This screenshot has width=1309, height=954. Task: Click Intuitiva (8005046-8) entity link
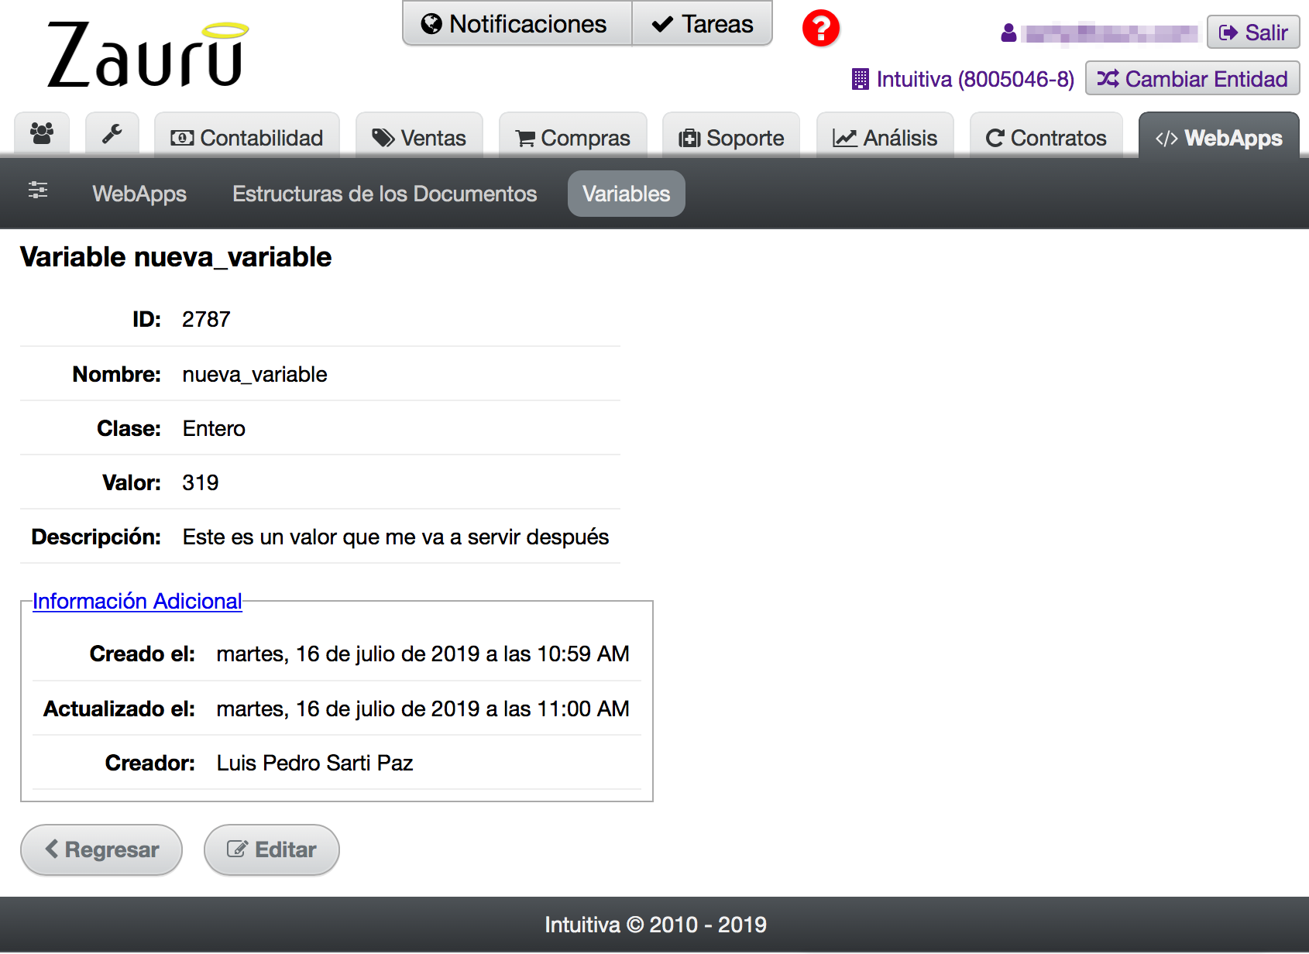(975, 79)
